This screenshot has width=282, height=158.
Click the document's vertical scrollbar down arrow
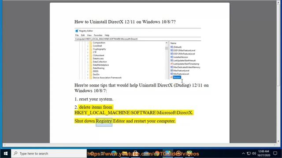[278, 141]
